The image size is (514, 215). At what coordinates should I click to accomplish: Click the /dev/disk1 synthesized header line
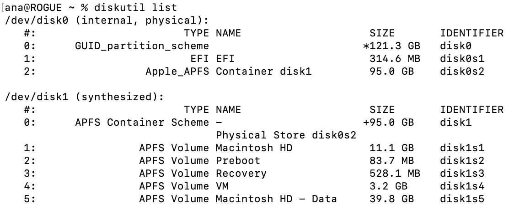pos(84,97)
